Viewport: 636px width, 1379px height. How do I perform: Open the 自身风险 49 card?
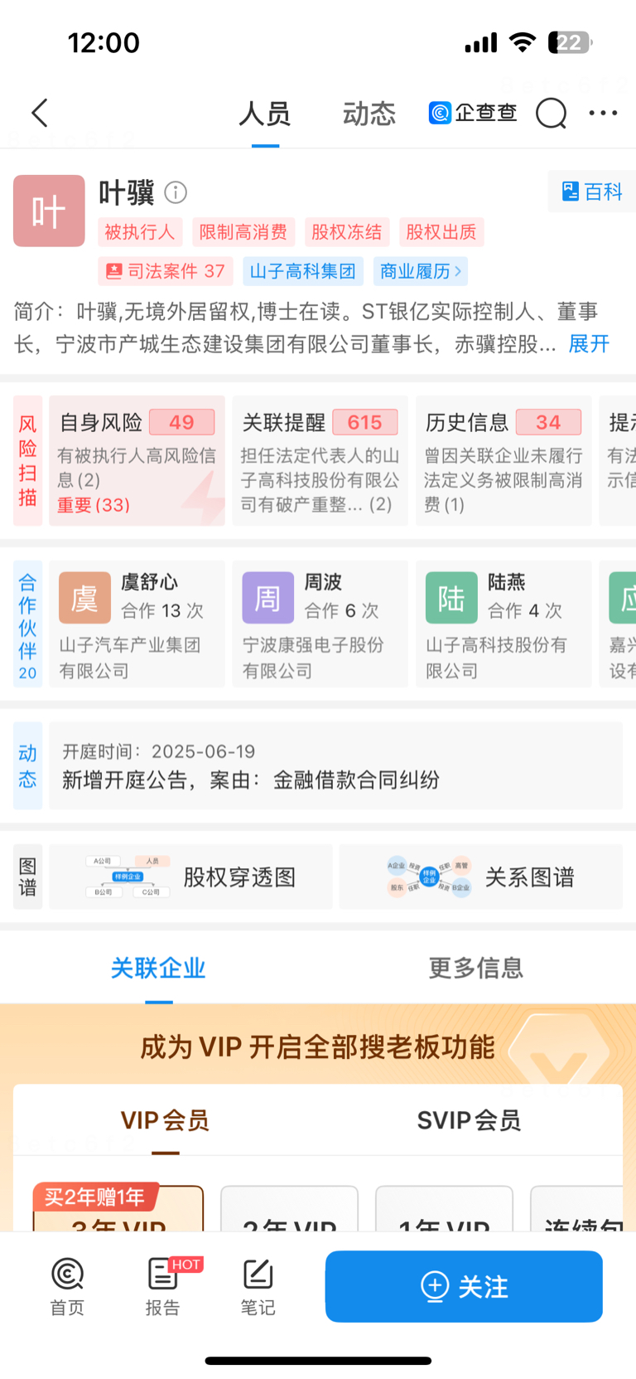(x=137, y=460)
